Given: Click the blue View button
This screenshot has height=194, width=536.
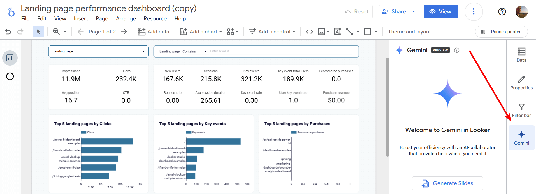Looking at the screenshot, I should (x=441, y=11).
